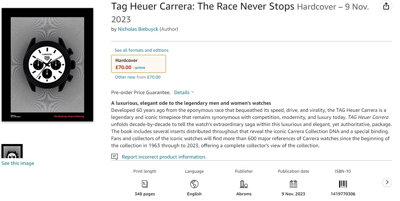Image resolution: width=400 pixels, height=201 pixels.
Task: Click the small book cover thumbnail
Action: tap(12, 151)
